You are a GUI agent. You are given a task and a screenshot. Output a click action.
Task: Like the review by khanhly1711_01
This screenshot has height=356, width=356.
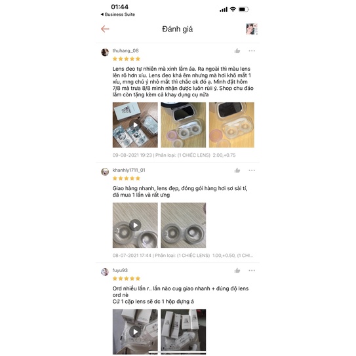click(x=237, y=170)
